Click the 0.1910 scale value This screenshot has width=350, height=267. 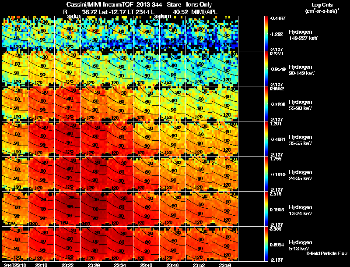click(x=278, y=174)
